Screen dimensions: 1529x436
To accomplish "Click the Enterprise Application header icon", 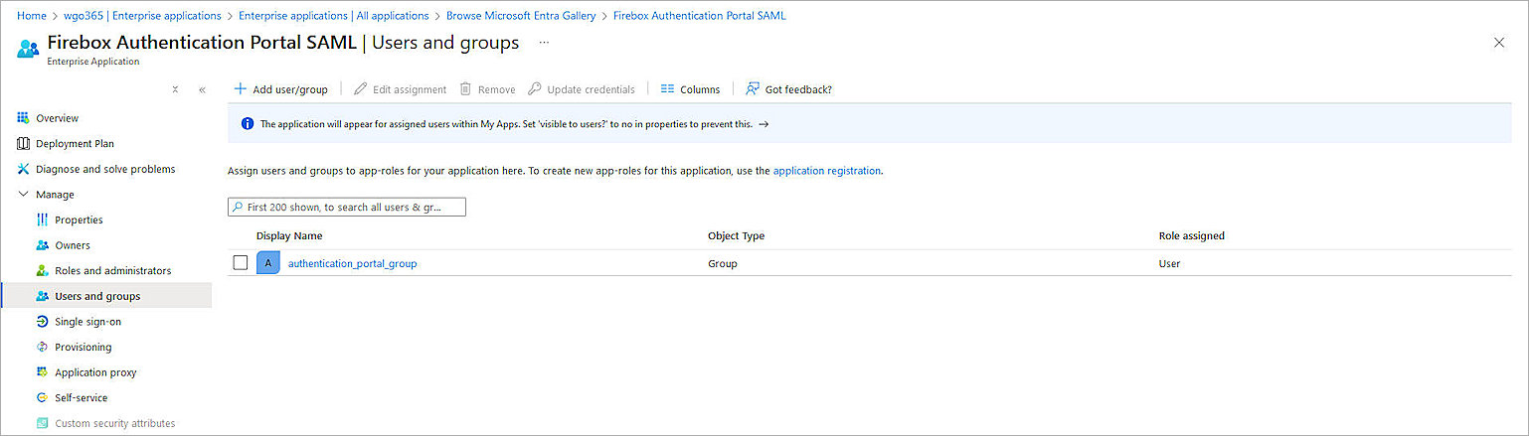I will tap(28, 48).
